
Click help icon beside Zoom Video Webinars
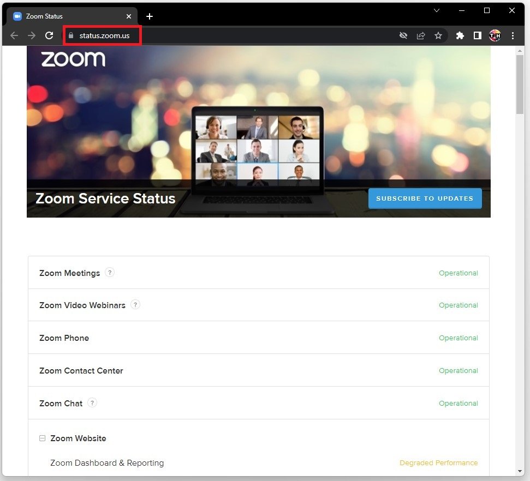point(135,305)
